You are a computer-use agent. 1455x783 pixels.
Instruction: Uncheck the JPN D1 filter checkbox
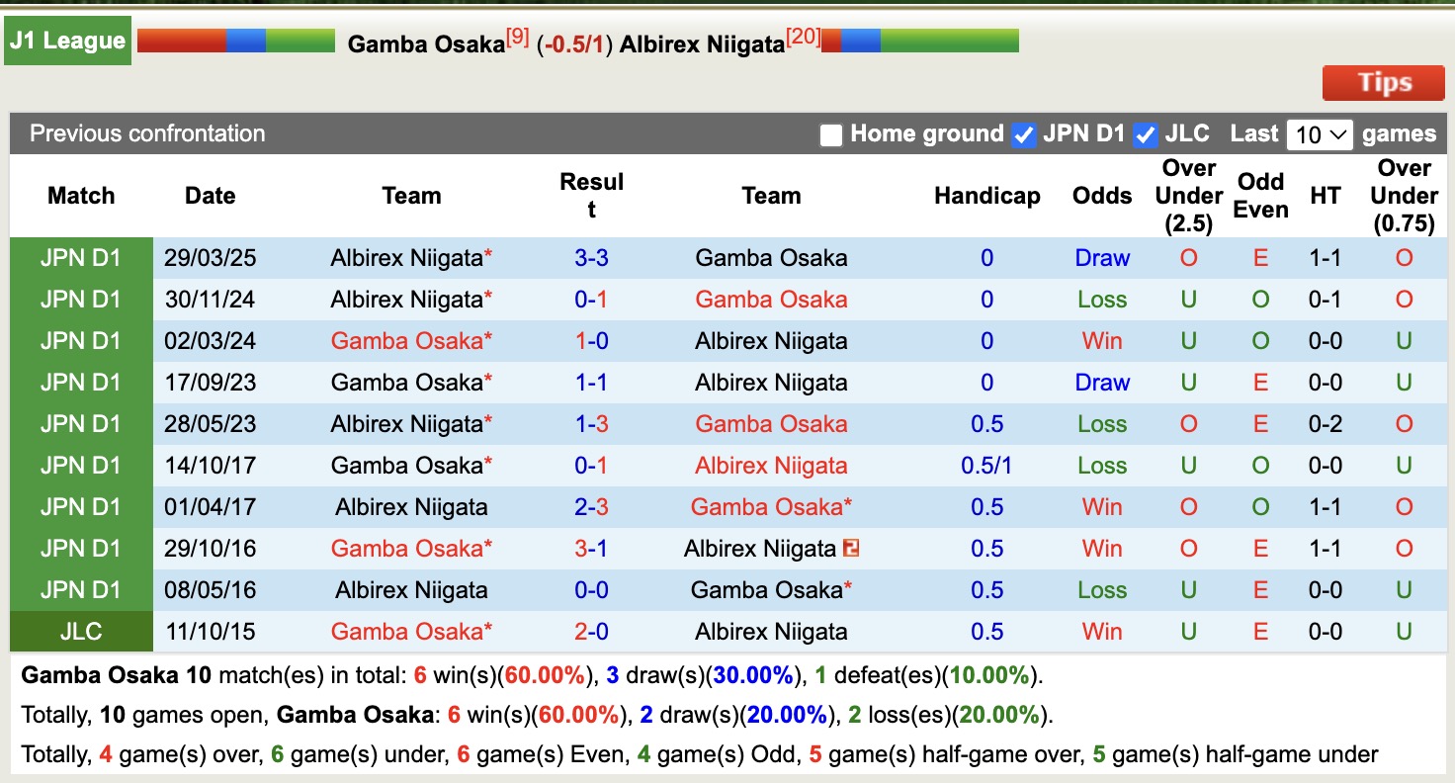1023,134
